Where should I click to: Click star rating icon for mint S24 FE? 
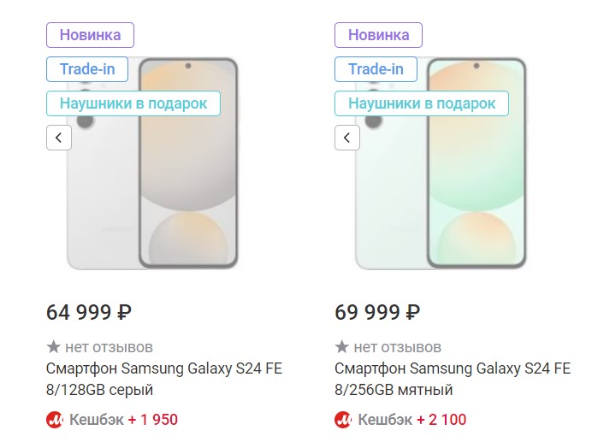342,347
